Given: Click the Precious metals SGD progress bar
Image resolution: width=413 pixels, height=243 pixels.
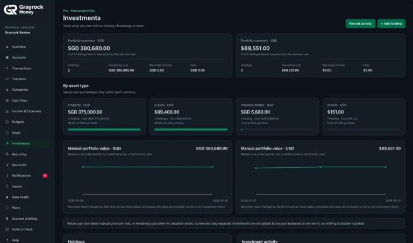Looking at the screenshot, I should [277, 130].
